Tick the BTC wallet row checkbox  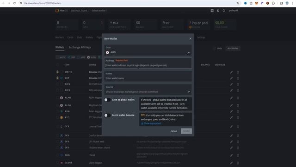click(x=57, y=117)
